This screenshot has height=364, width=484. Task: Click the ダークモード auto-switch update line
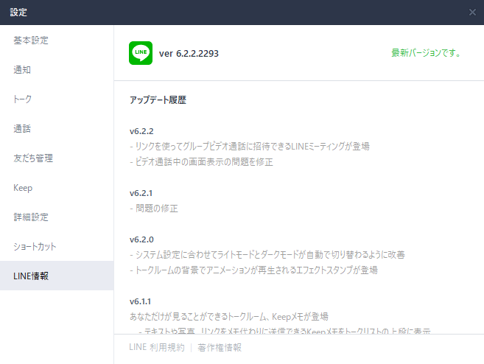(267, 255)
